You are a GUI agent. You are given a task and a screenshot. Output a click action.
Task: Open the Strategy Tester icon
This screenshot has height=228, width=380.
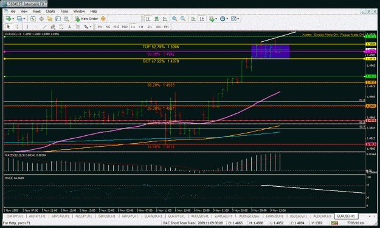pyautogui.click(x=66, y=19)
